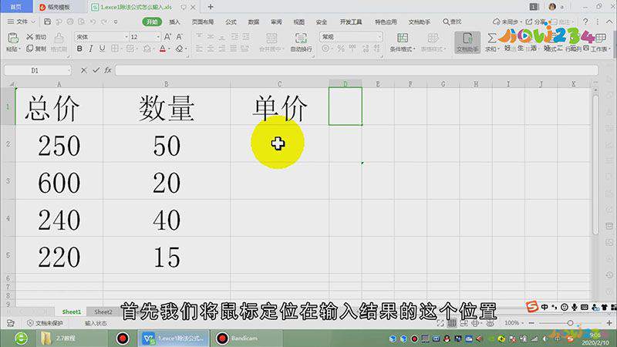Viewport: 617px width, 347px height.
Task: Decrease font size with smaller A
Action: pyautogui.click(x=179, y=36)
